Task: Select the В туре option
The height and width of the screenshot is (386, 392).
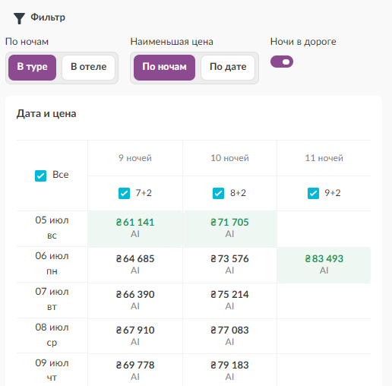Action: 32,68
